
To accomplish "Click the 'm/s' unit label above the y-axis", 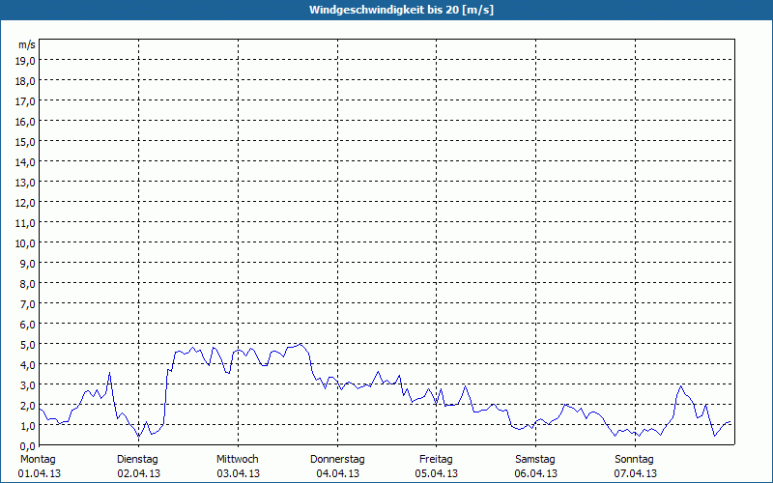I will click(x=27, y=44).
